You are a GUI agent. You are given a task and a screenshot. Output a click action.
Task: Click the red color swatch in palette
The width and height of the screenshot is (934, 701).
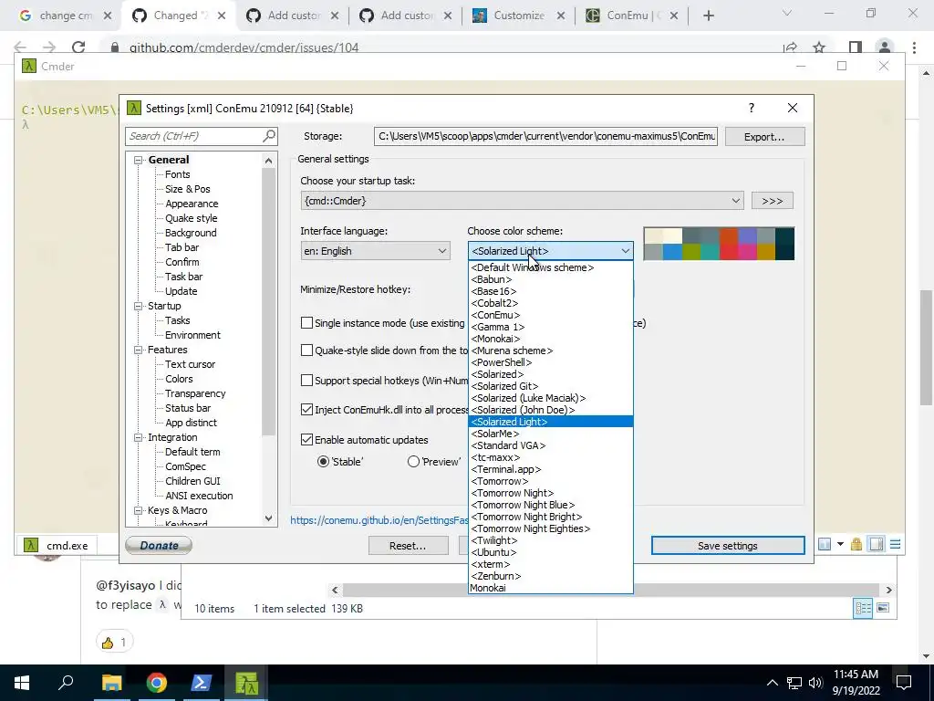(729, 252)
